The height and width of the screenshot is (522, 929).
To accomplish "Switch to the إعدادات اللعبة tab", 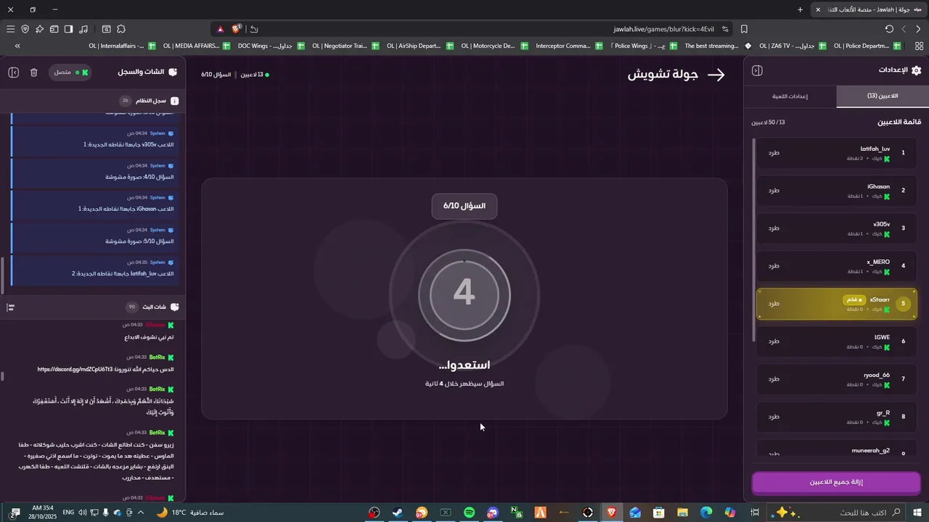I will (x=790, y=96).
